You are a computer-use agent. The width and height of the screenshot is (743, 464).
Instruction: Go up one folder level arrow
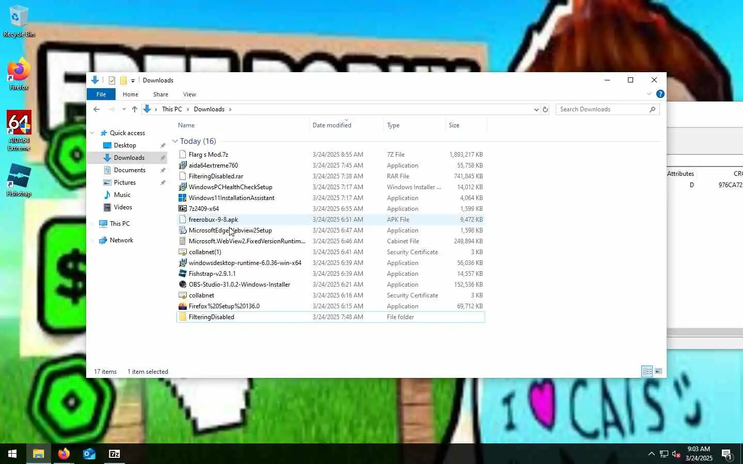click(x=135, y=109)
